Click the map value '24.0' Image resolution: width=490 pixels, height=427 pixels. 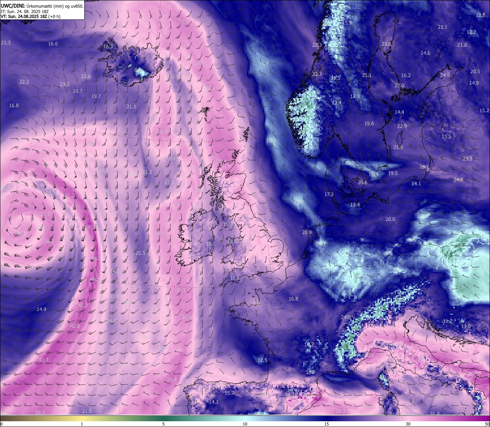coord(346,317)
